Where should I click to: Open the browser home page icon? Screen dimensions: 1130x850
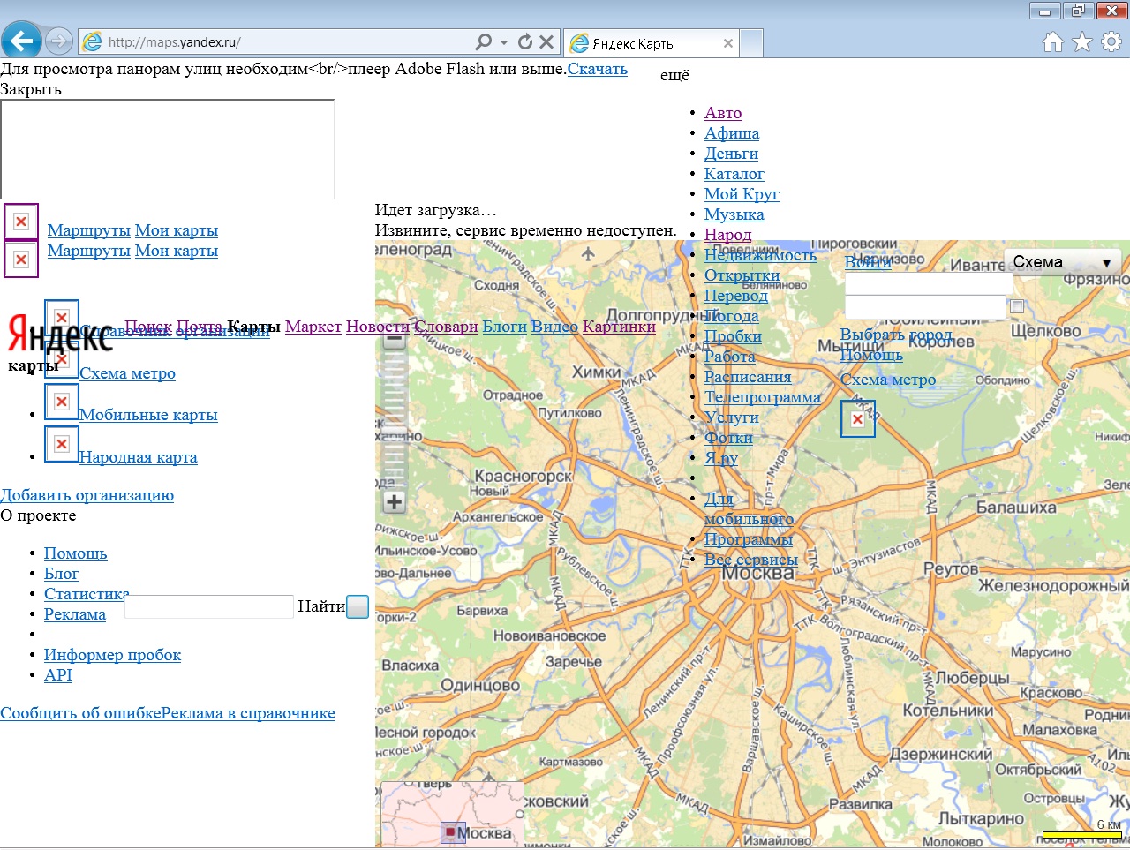point(1052,41)
